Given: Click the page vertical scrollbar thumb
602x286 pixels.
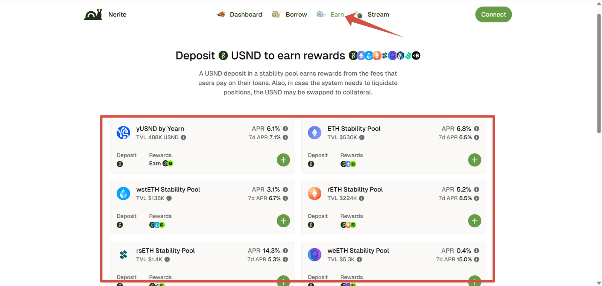Looking at the screenshot, I should coord(599,73).
